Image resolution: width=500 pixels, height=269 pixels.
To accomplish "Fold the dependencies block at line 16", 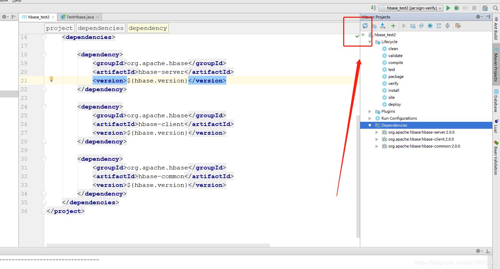I will [x=44, y=37].
